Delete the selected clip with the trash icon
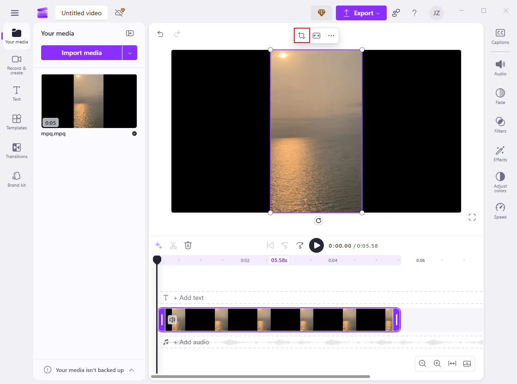Viewport: 517px width, 384px height. click(188, 245)
